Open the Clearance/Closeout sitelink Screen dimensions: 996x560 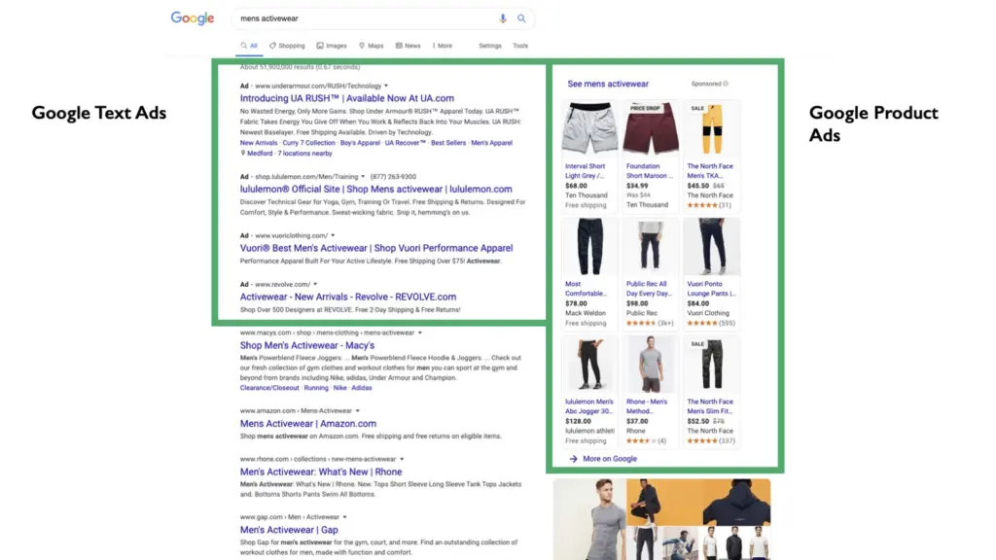(x=269, y=388)
